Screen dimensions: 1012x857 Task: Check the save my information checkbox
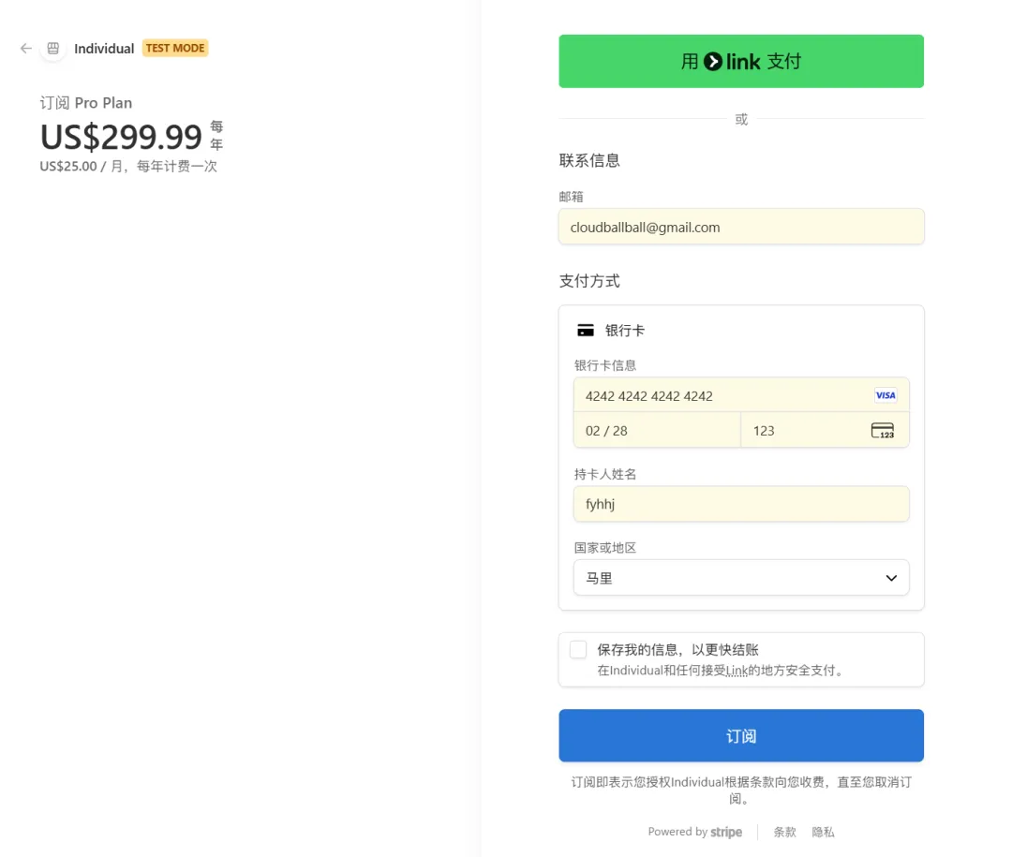[578, 650]
